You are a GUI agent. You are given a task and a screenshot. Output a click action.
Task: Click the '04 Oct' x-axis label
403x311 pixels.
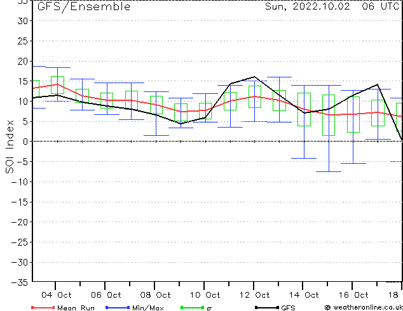coord(57,295)
